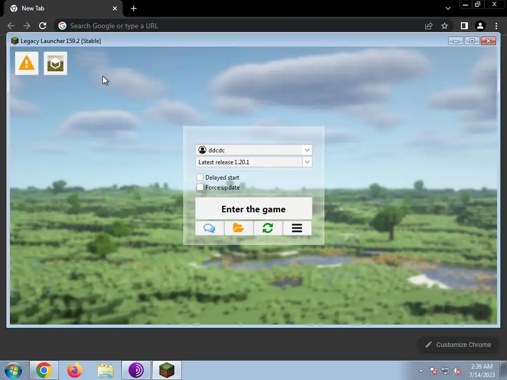Close the New Tab browser tab
The width and height of the screenshot is (507, 380).
115,8
